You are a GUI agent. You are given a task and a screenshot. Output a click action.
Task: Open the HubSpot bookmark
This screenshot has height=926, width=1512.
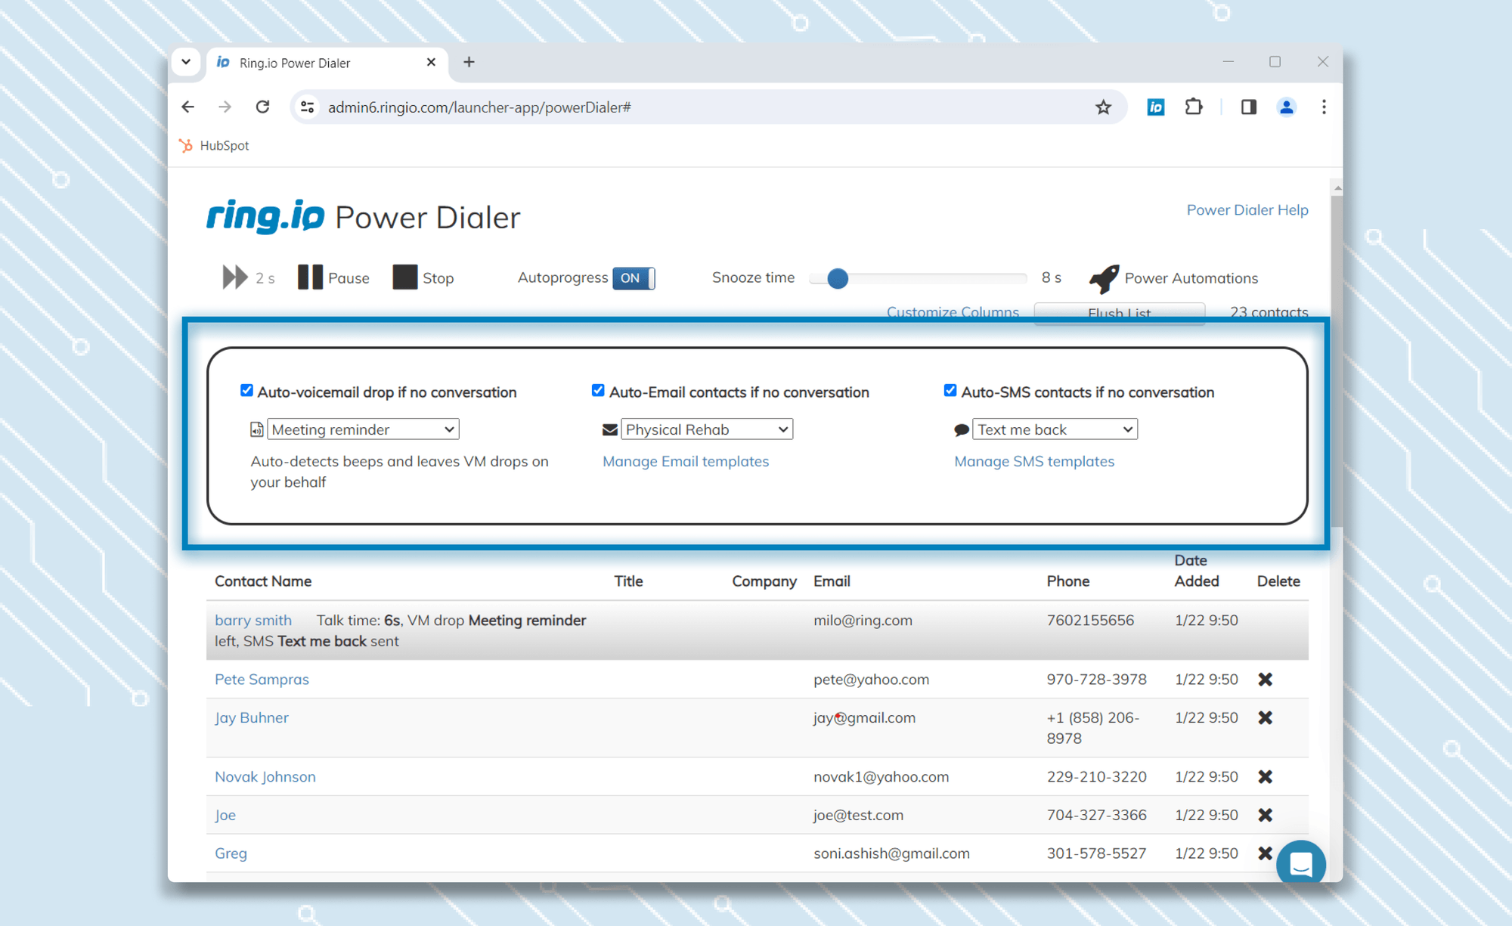[214, 145]
